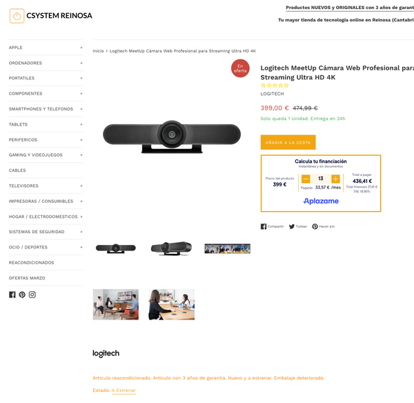
Task: Expand the ORDENADORES category plus sign
Action: 81,63
